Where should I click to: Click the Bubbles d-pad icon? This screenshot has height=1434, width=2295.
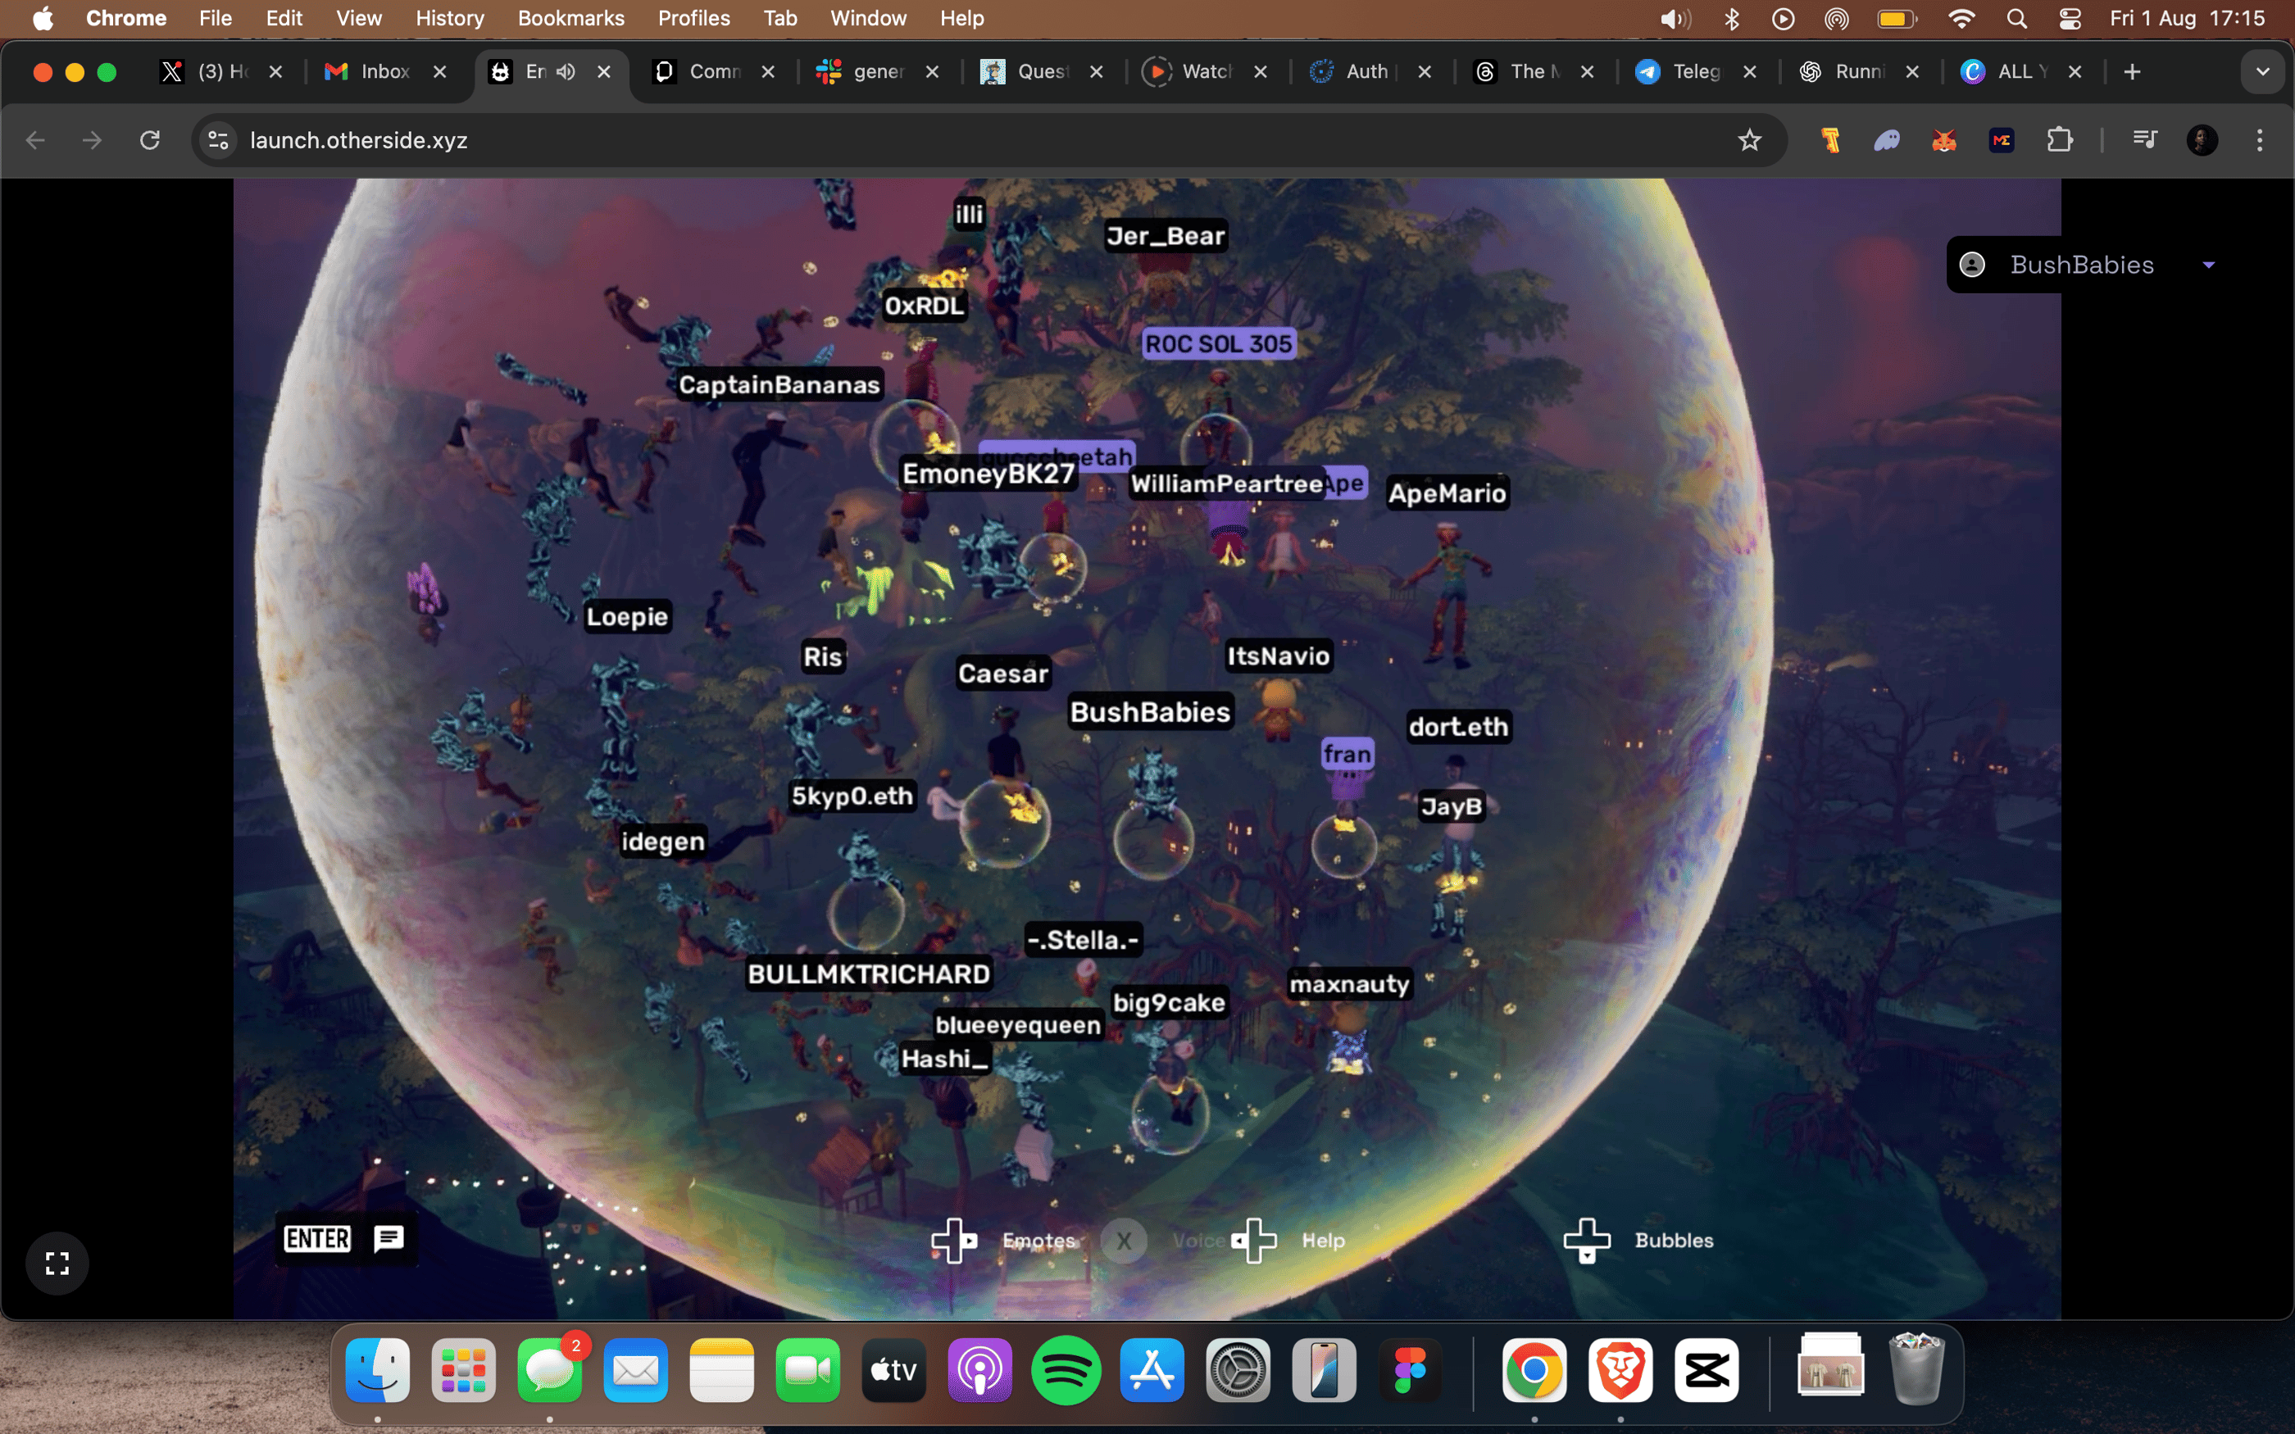tap(1587, 1241)
